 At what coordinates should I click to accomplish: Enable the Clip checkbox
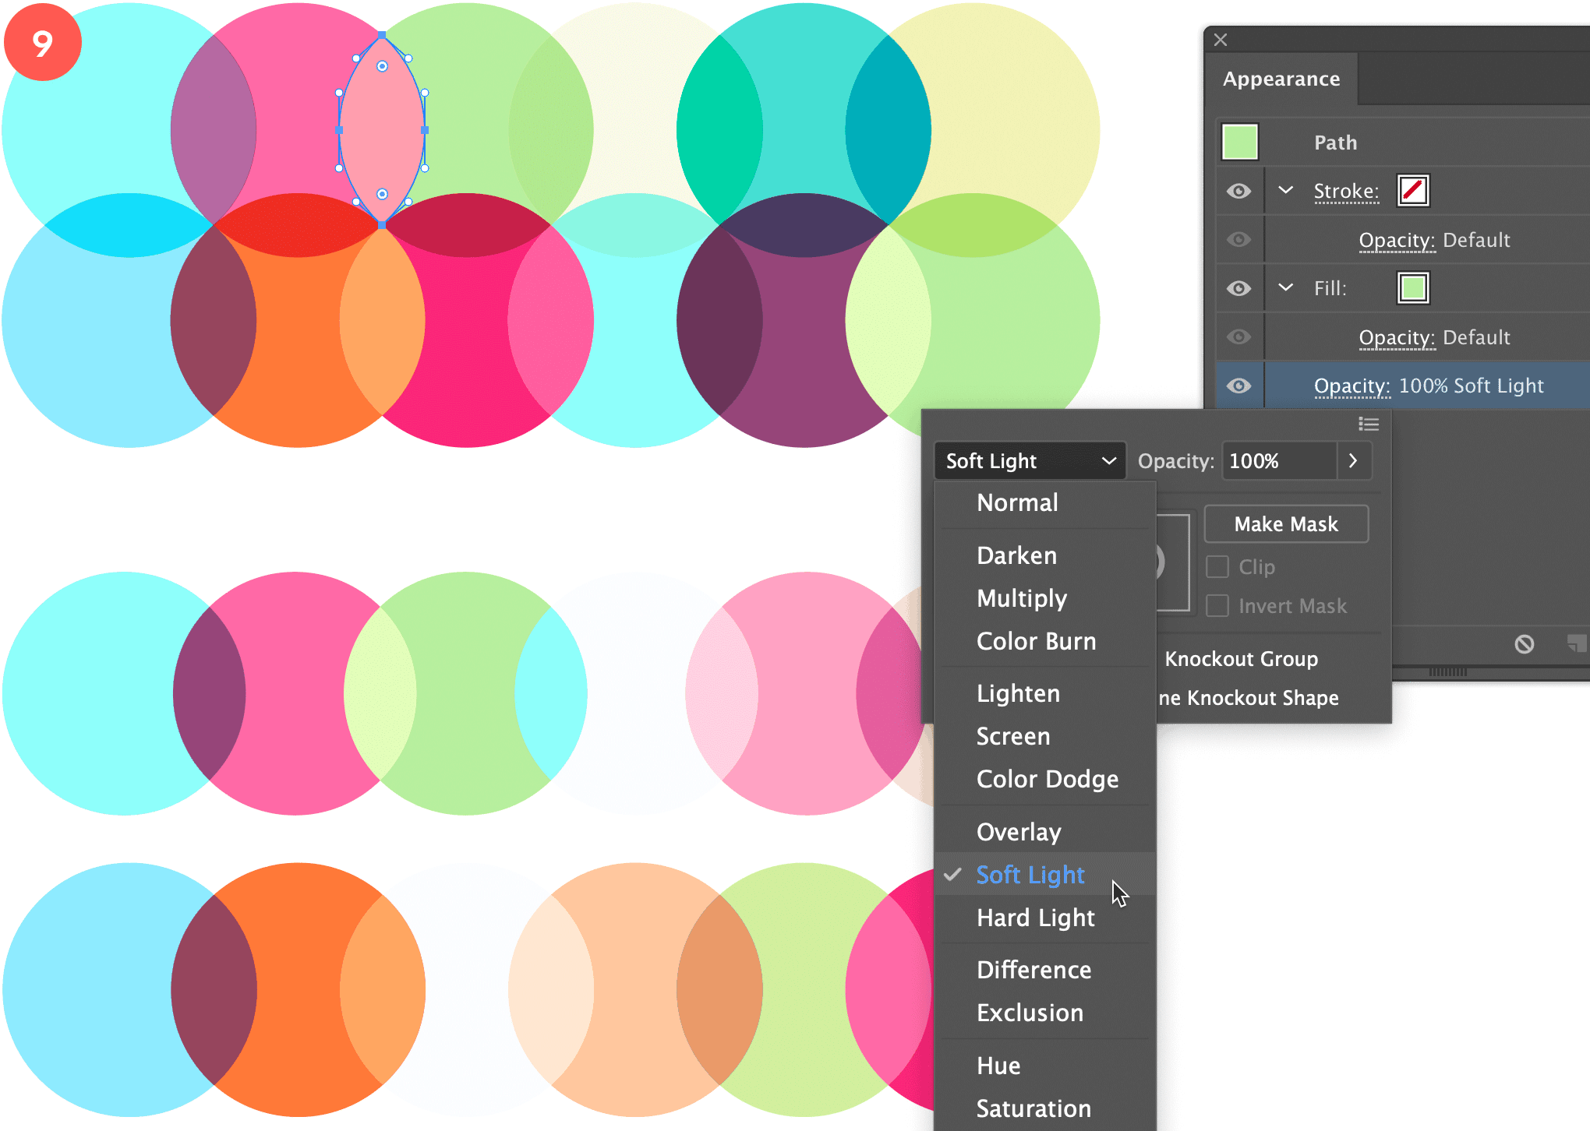(1217, 566)
